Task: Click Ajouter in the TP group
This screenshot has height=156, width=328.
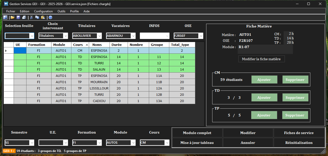Action: click(264, 115)
